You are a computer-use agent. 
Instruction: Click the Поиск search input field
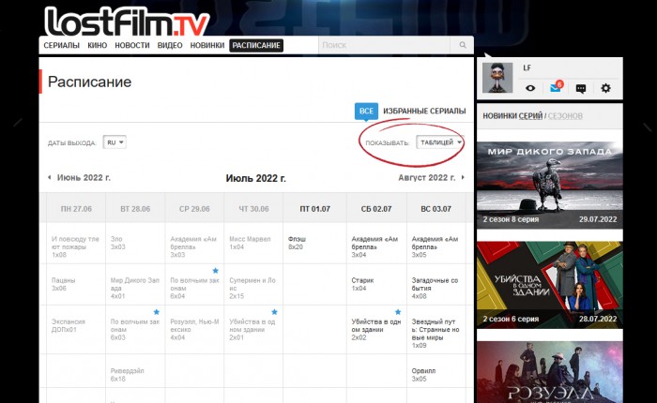click(x=385, y=45)
